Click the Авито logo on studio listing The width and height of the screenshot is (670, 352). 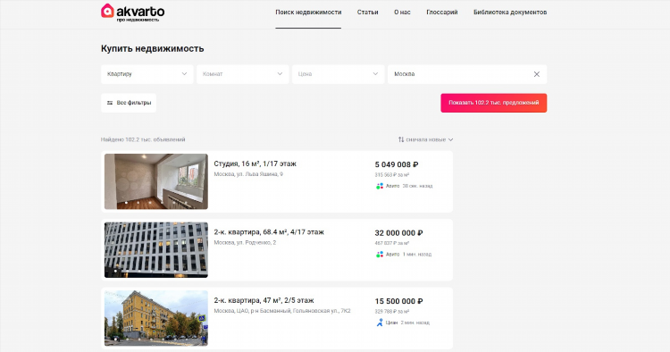click(x=380, y=186)
